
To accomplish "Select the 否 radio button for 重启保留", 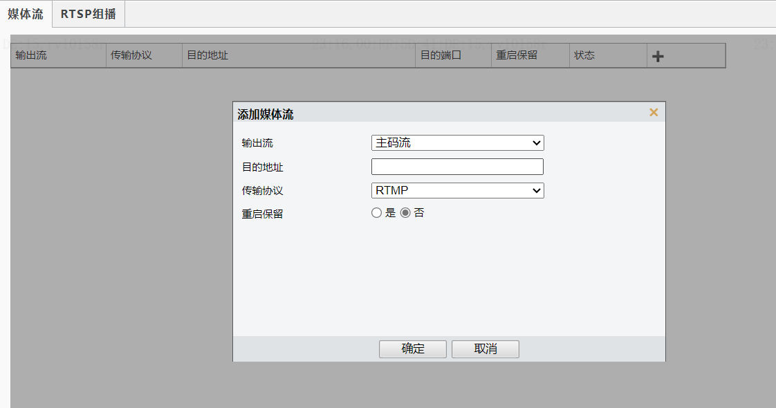I will click(x=405, y=213).
